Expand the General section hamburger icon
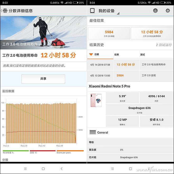This screenshot has width=174, height=174. point(93,132)
